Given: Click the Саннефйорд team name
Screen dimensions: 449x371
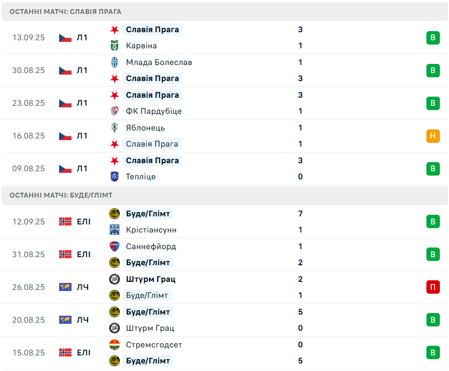Looking at the screenshot, I should [x=151, y=246].
